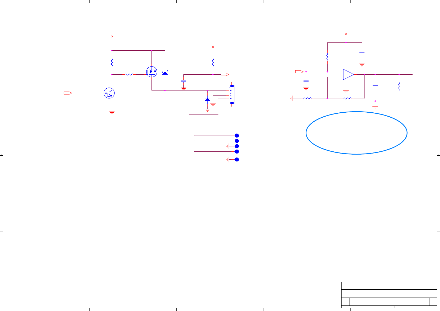Select the resistor tied to the sideways ground
The image size is (440, 311).
(307, 98)
